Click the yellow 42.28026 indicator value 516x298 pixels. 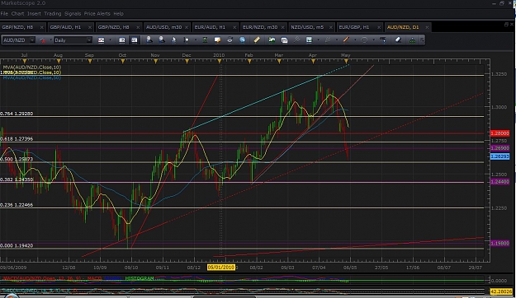point(501,291)
